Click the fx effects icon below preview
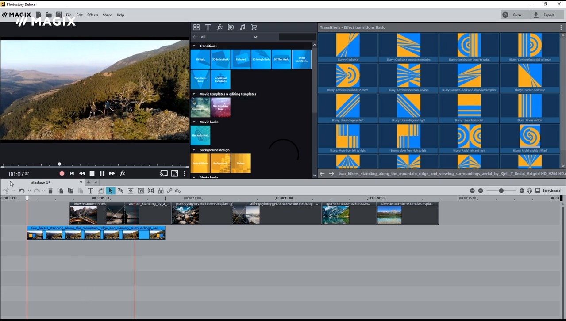Screen dimensions: 566x321 pos(123,174)
